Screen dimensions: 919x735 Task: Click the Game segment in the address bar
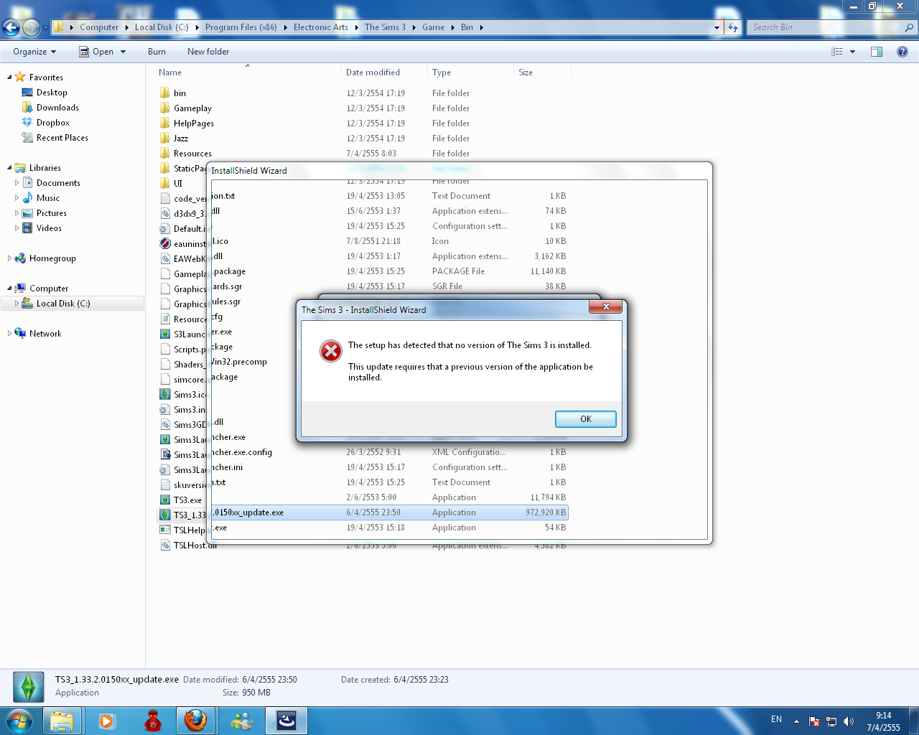pyautogui.click(x=433, y=27)
